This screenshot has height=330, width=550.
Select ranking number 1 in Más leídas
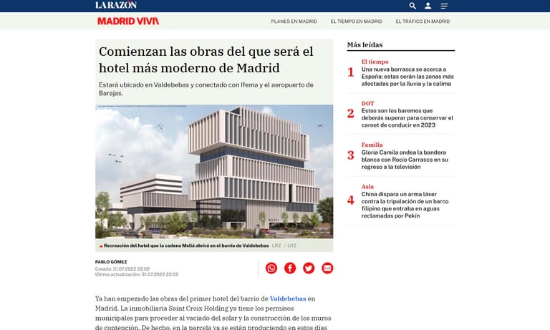tap(351, 72)
